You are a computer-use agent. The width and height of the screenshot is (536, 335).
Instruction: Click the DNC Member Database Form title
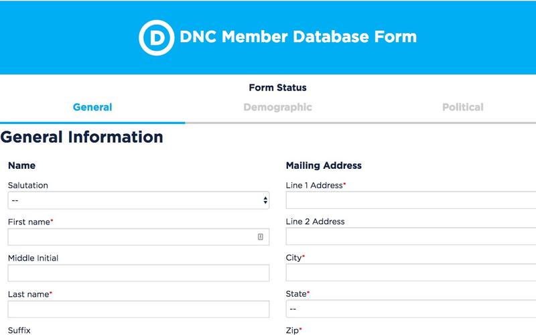pyautogui.click(x=298, y=36)
